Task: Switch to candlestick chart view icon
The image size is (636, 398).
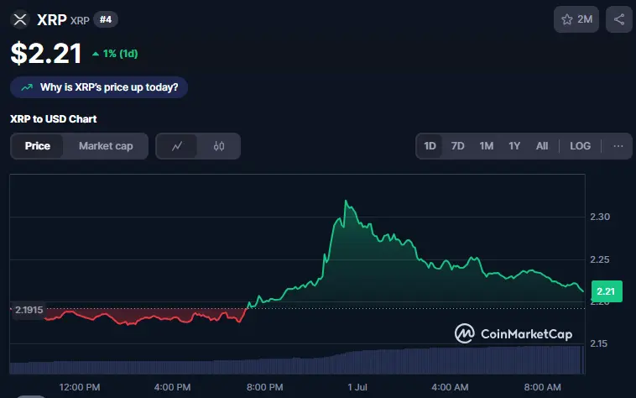Action: [219, 146]
